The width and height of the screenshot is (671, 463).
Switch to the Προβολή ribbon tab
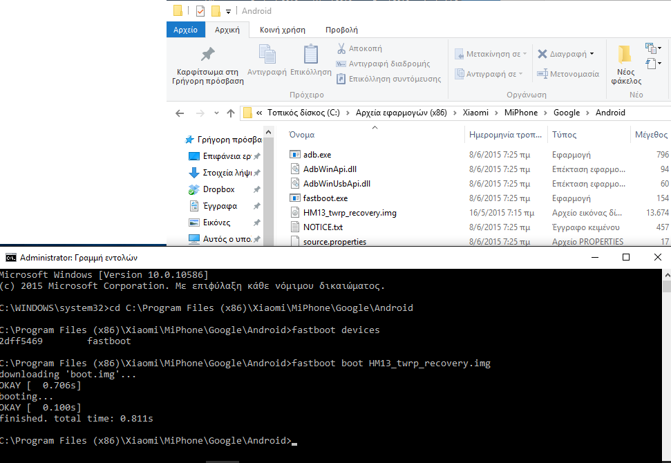click(x=341, y=30)
